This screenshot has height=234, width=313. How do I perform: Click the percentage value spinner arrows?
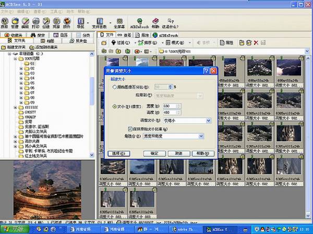pyautogui.click(x=170, y=87)
